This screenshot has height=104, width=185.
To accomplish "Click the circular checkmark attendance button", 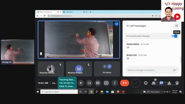I will click(x=136, y=83).
